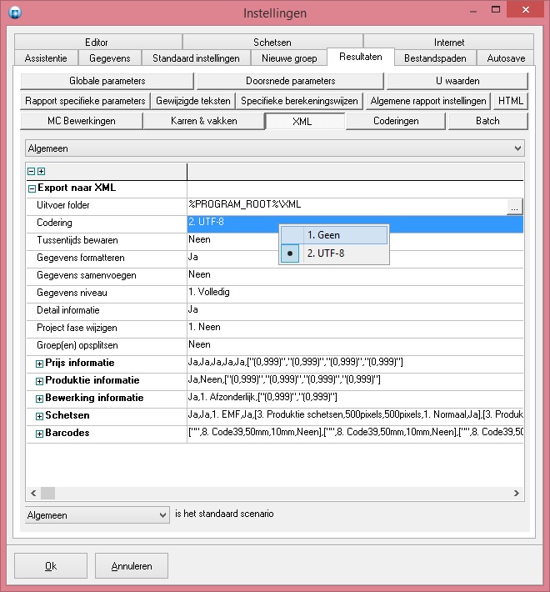Image resolution: width=550 pixels, height=592 pixels.
Task: Select the Resultaten tab
Action: coord(361,57)
